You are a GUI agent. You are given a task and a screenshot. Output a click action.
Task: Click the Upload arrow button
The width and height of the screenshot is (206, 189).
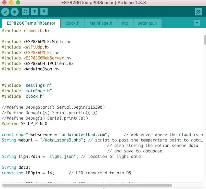(x=14, y=12)
